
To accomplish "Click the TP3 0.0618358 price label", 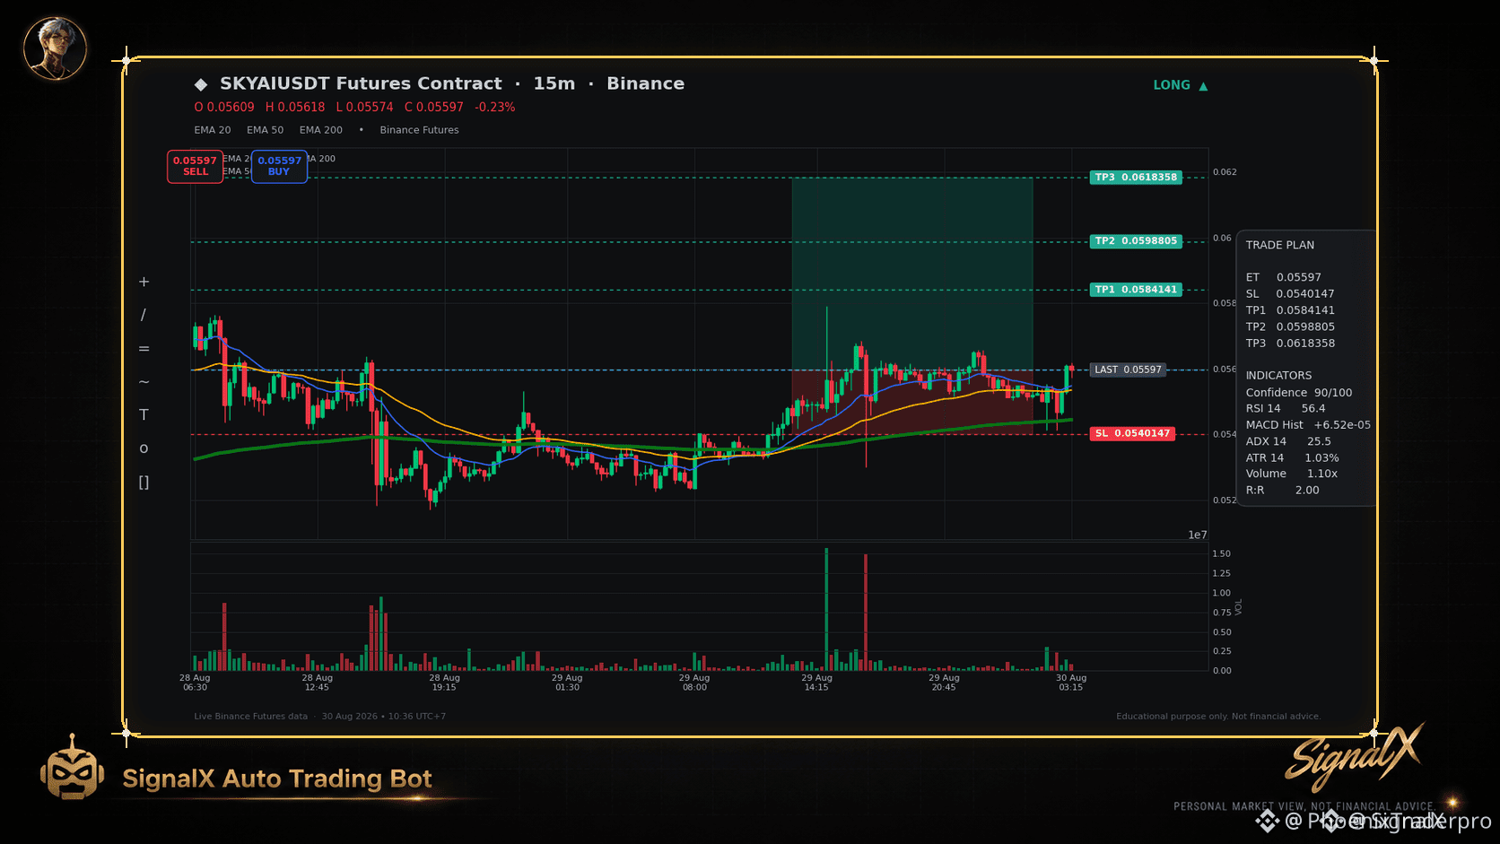I will [x=1136, y=178].
